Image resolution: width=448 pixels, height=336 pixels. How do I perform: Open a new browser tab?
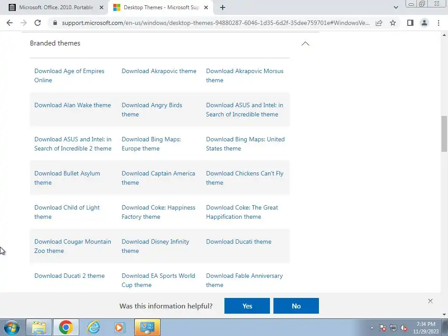[223, 8]
